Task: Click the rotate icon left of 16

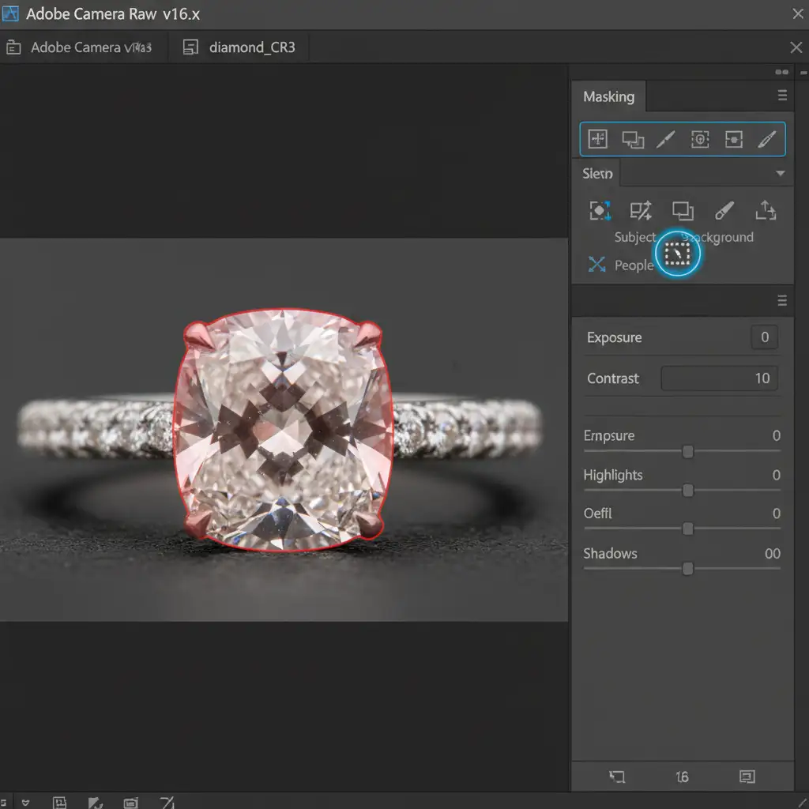Action: click(x=617, y=777)
